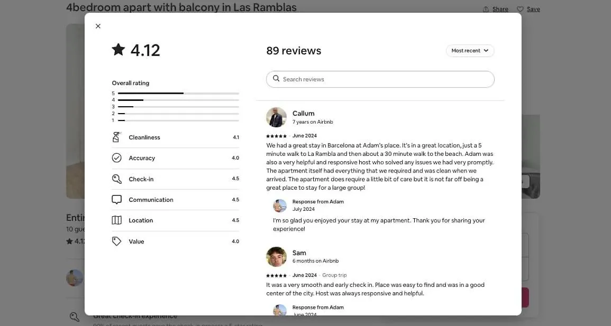611x326 pixels.
Task: Click the Save heart button
Action: (528, 9)
